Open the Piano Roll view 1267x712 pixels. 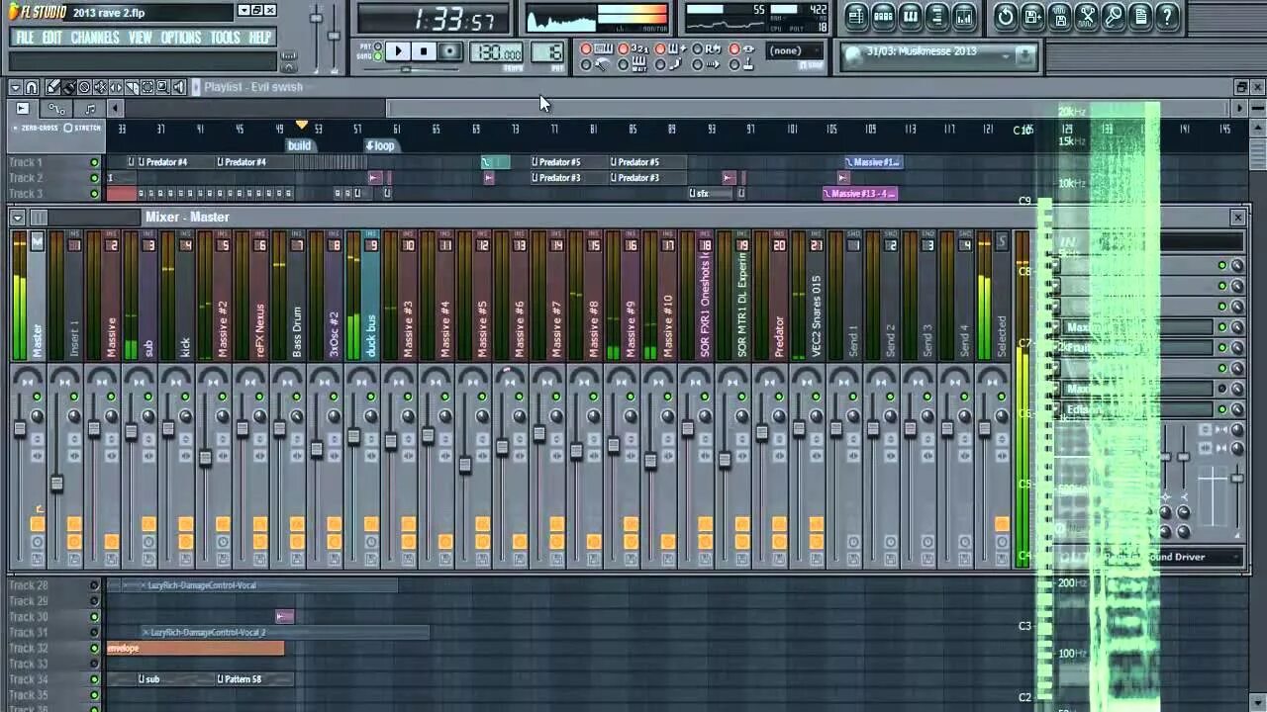pyautogui.click(x=910, y=16)
